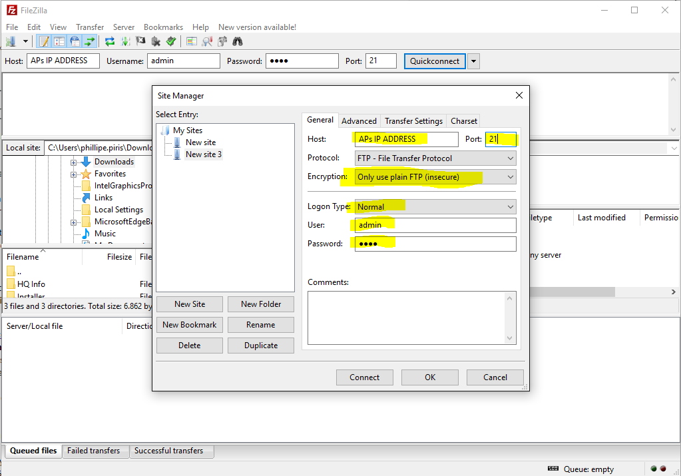Viewport: 681px width, 476px height.
Task: Click the reconnect green checkmark icon
Action: click(x=171, y=41)
